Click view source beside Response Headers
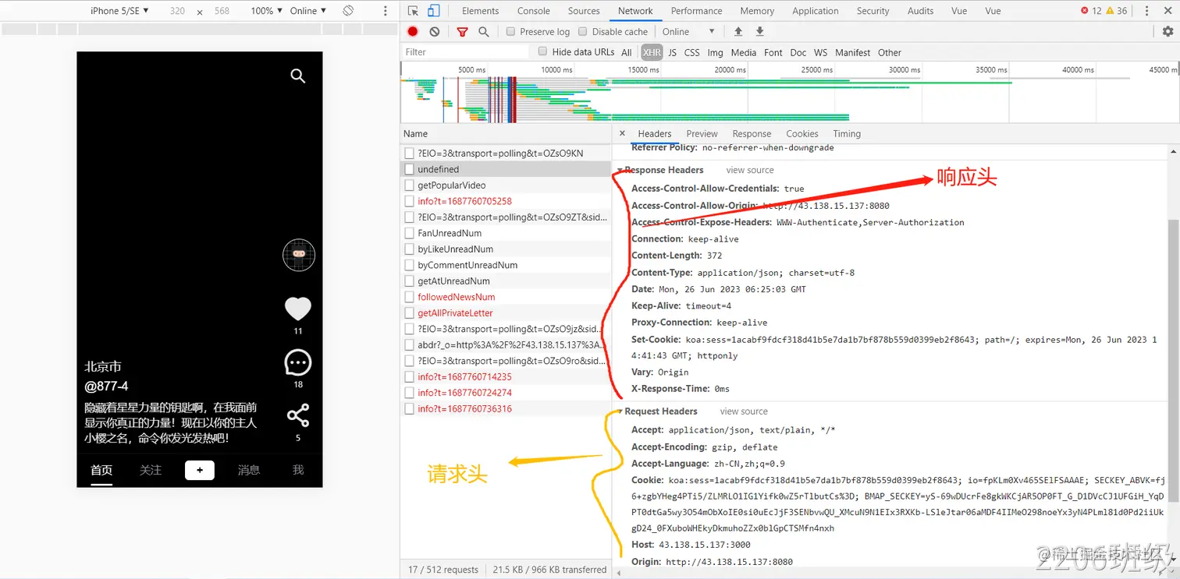Image resolution: width=1180 pixels, height=579 pixels. (x=750, y=170)
